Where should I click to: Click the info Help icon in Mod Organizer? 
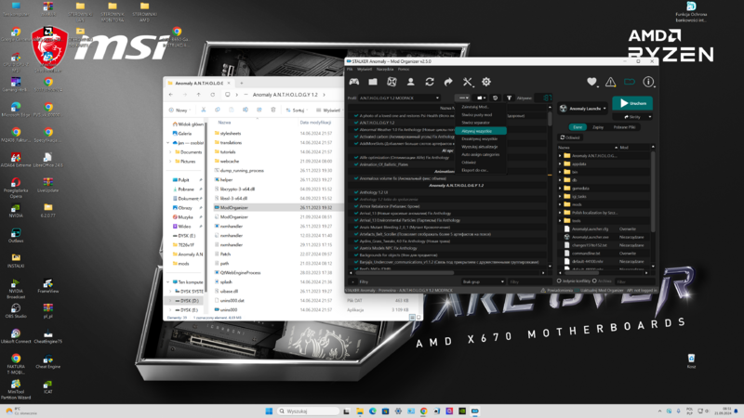[x=648, y=82]
